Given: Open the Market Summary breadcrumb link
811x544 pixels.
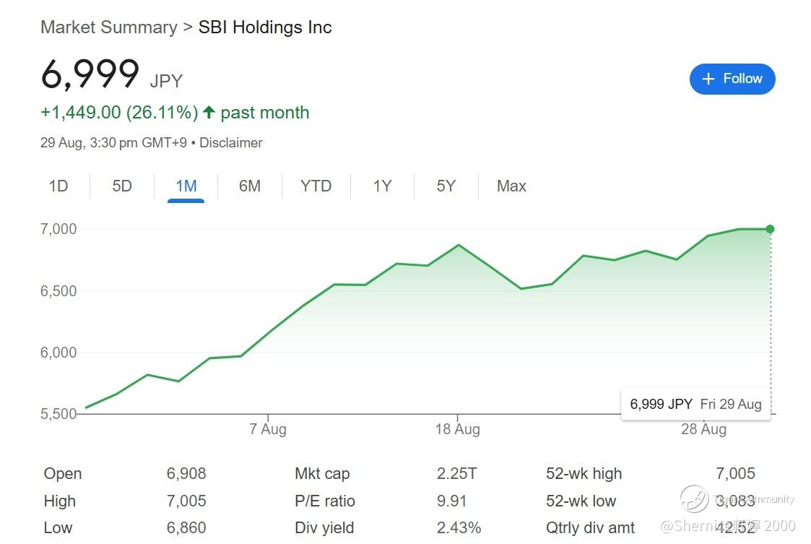Looking at the screenshot, I should click(108, 27).
